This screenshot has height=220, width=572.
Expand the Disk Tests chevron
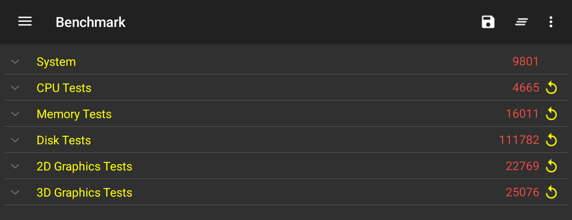[x=15, y=140]
